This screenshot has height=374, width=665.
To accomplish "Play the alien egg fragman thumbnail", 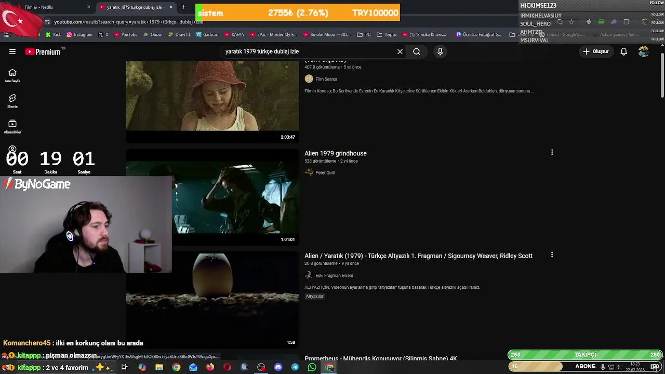I will [212, 300].
